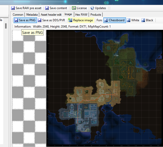Click the Save as DDS/PVR disk icon
163x147 pixels.
[x=40, y=20]
